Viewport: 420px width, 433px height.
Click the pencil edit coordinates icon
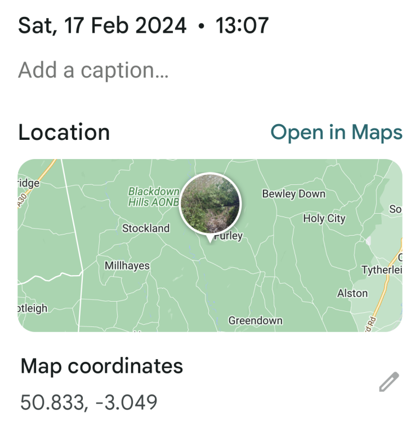(388, 382)
